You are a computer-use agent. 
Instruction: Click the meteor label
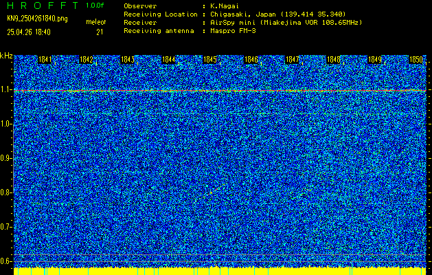point(96,22)
